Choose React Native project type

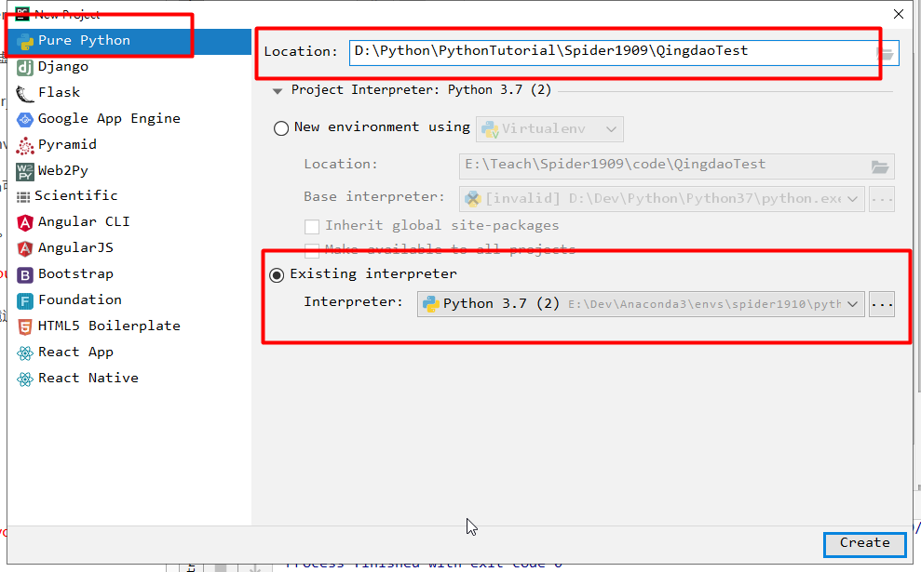[129, 379]
